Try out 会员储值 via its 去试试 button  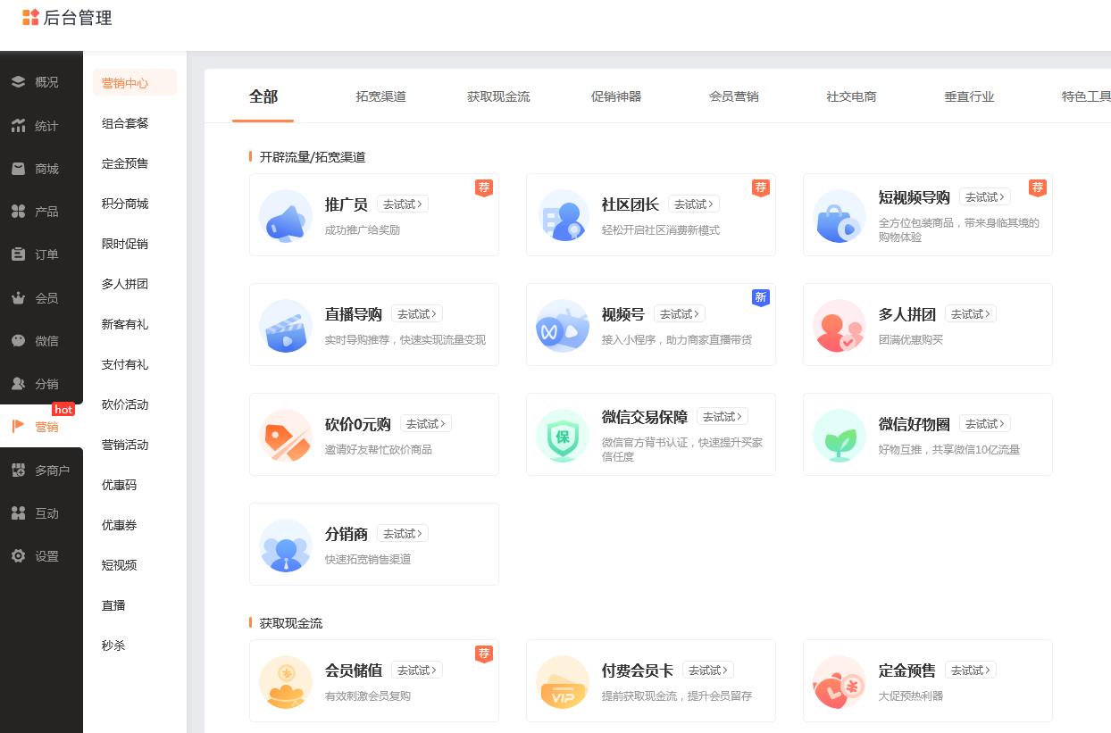pos(416,670)
